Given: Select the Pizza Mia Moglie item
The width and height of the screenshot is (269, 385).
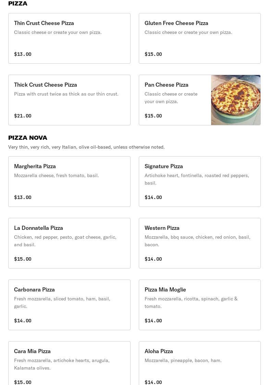Looking at the screenshot, I should tap(199, 305).
